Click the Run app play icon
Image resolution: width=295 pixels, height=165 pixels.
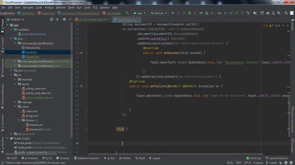point(172,13)
